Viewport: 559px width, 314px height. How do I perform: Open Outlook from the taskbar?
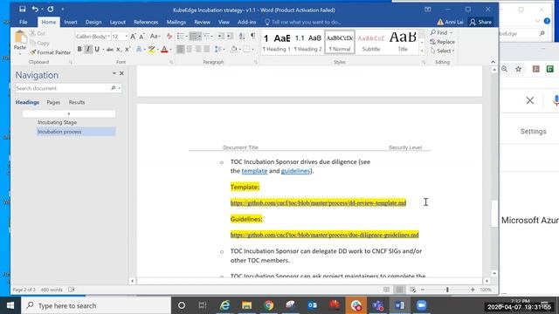click(313, 305)
